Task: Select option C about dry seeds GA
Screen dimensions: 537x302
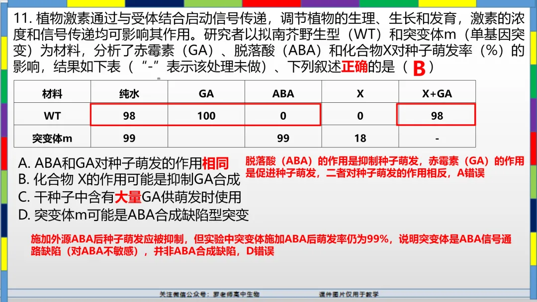Action: pyautogui.click(x=130, y=197)
